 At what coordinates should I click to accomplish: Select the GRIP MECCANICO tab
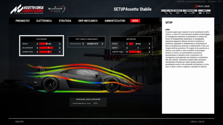coord(88,21)
